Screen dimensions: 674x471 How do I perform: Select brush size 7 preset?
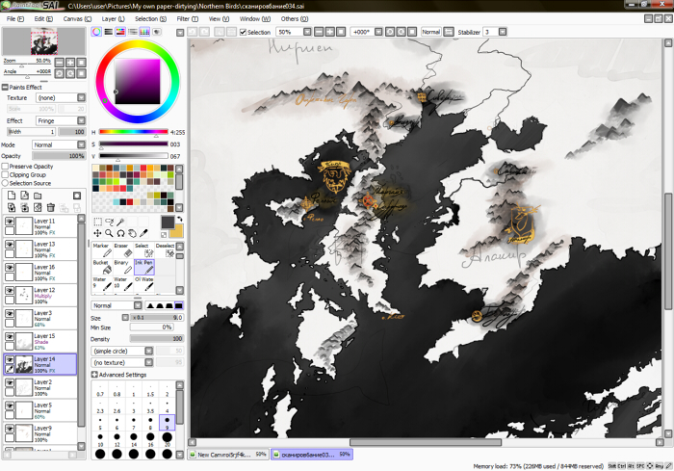tap(133, 423)
